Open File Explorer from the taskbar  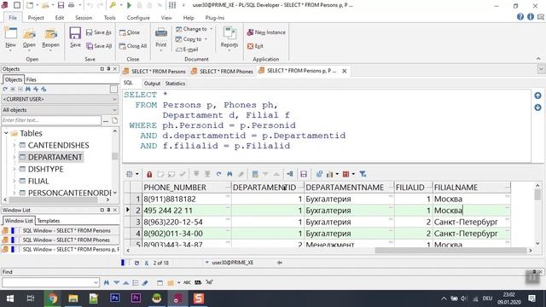[x=73, y=298]
